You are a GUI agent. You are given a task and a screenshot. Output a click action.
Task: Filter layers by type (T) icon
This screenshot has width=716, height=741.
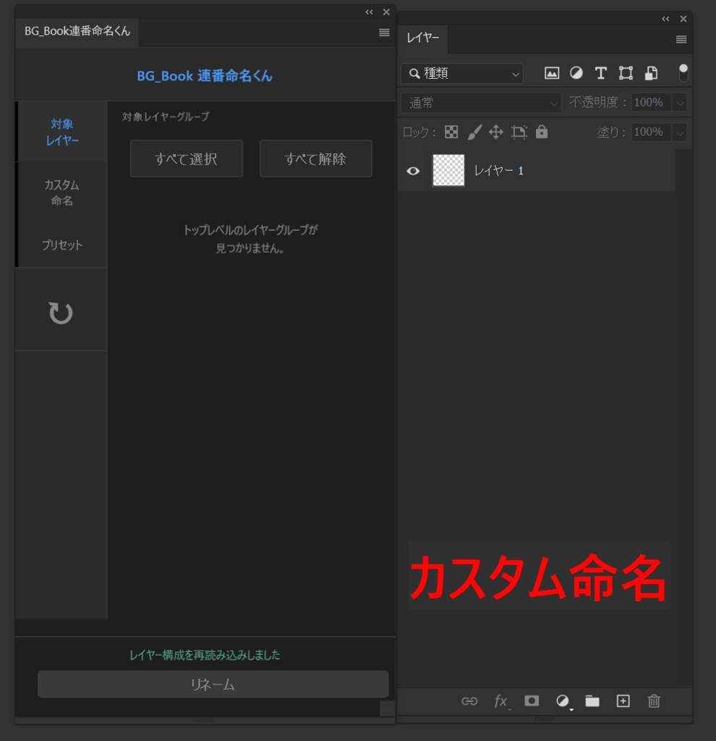pyautogui.click(x=601, y=73)
